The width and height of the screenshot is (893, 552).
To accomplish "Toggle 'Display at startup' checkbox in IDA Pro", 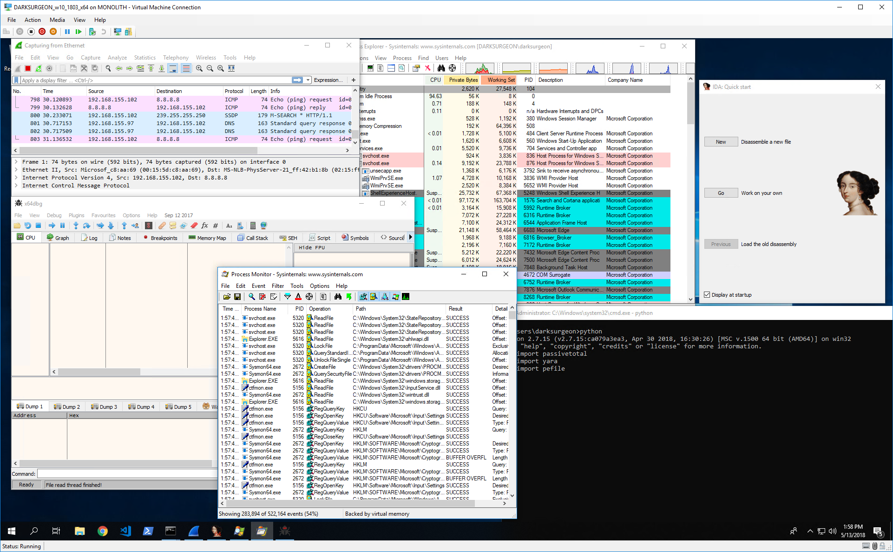I will [x=707, y=294].
